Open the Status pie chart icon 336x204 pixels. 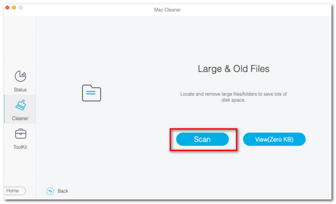point(20,76)
